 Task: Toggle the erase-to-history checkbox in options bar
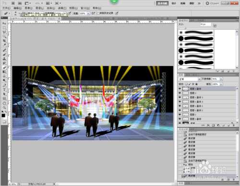click(x=98, y=13)
